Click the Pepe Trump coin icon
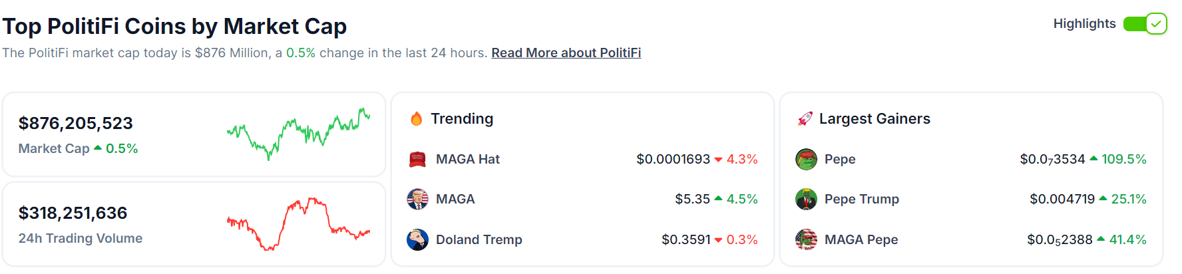This screenshot has height=274, width=1182. [x=806, y=199]
